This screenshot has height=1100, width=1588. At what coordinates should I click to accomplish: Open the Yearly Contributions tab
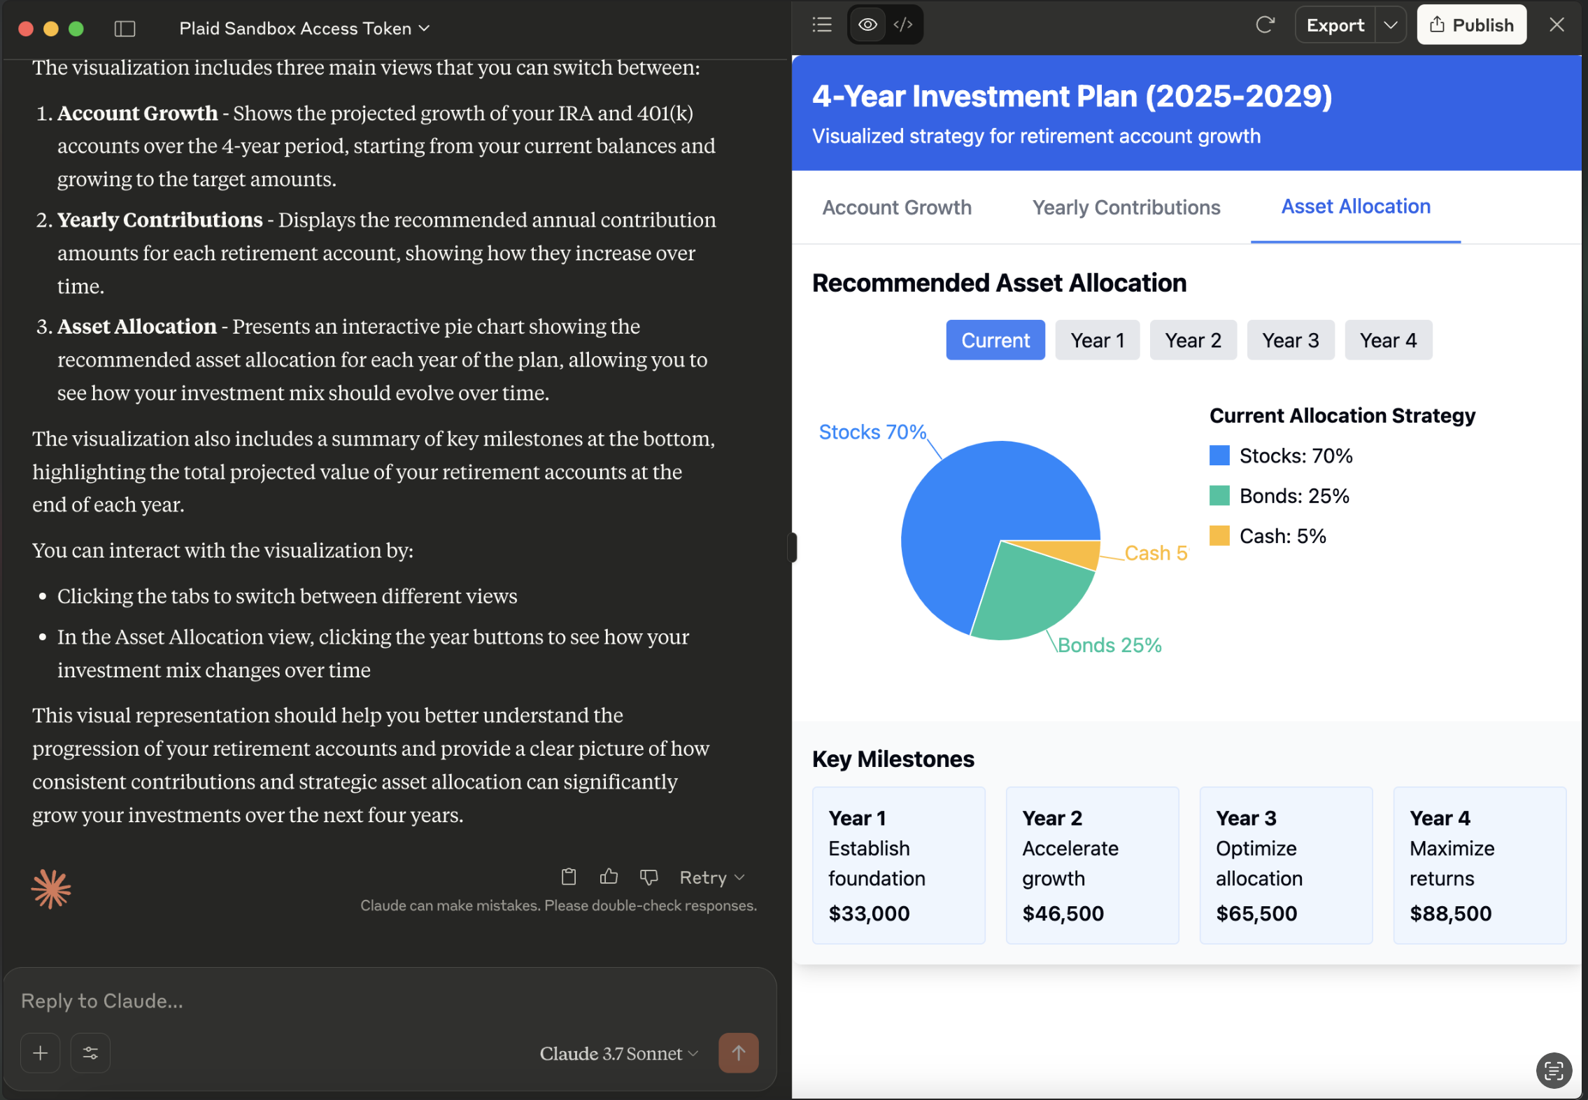click(x=1126, y=208)
